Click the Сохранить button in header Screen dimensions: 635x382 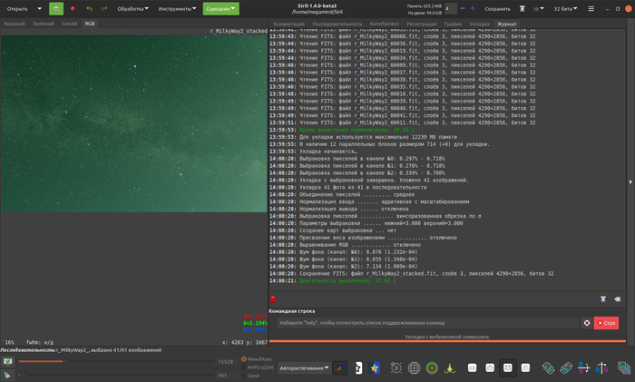(497, 8)
